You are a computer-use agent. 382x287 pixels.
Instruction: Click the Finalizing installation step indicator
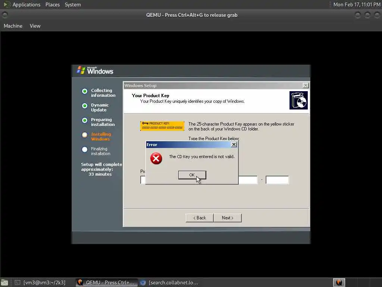click(x=85, y=149)
